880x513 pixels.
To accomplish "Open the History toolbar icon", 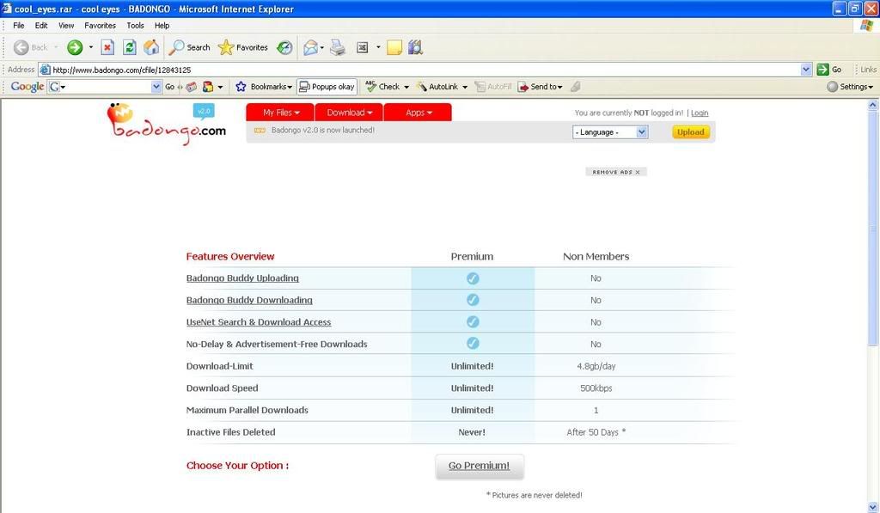I will pos(284,47).
